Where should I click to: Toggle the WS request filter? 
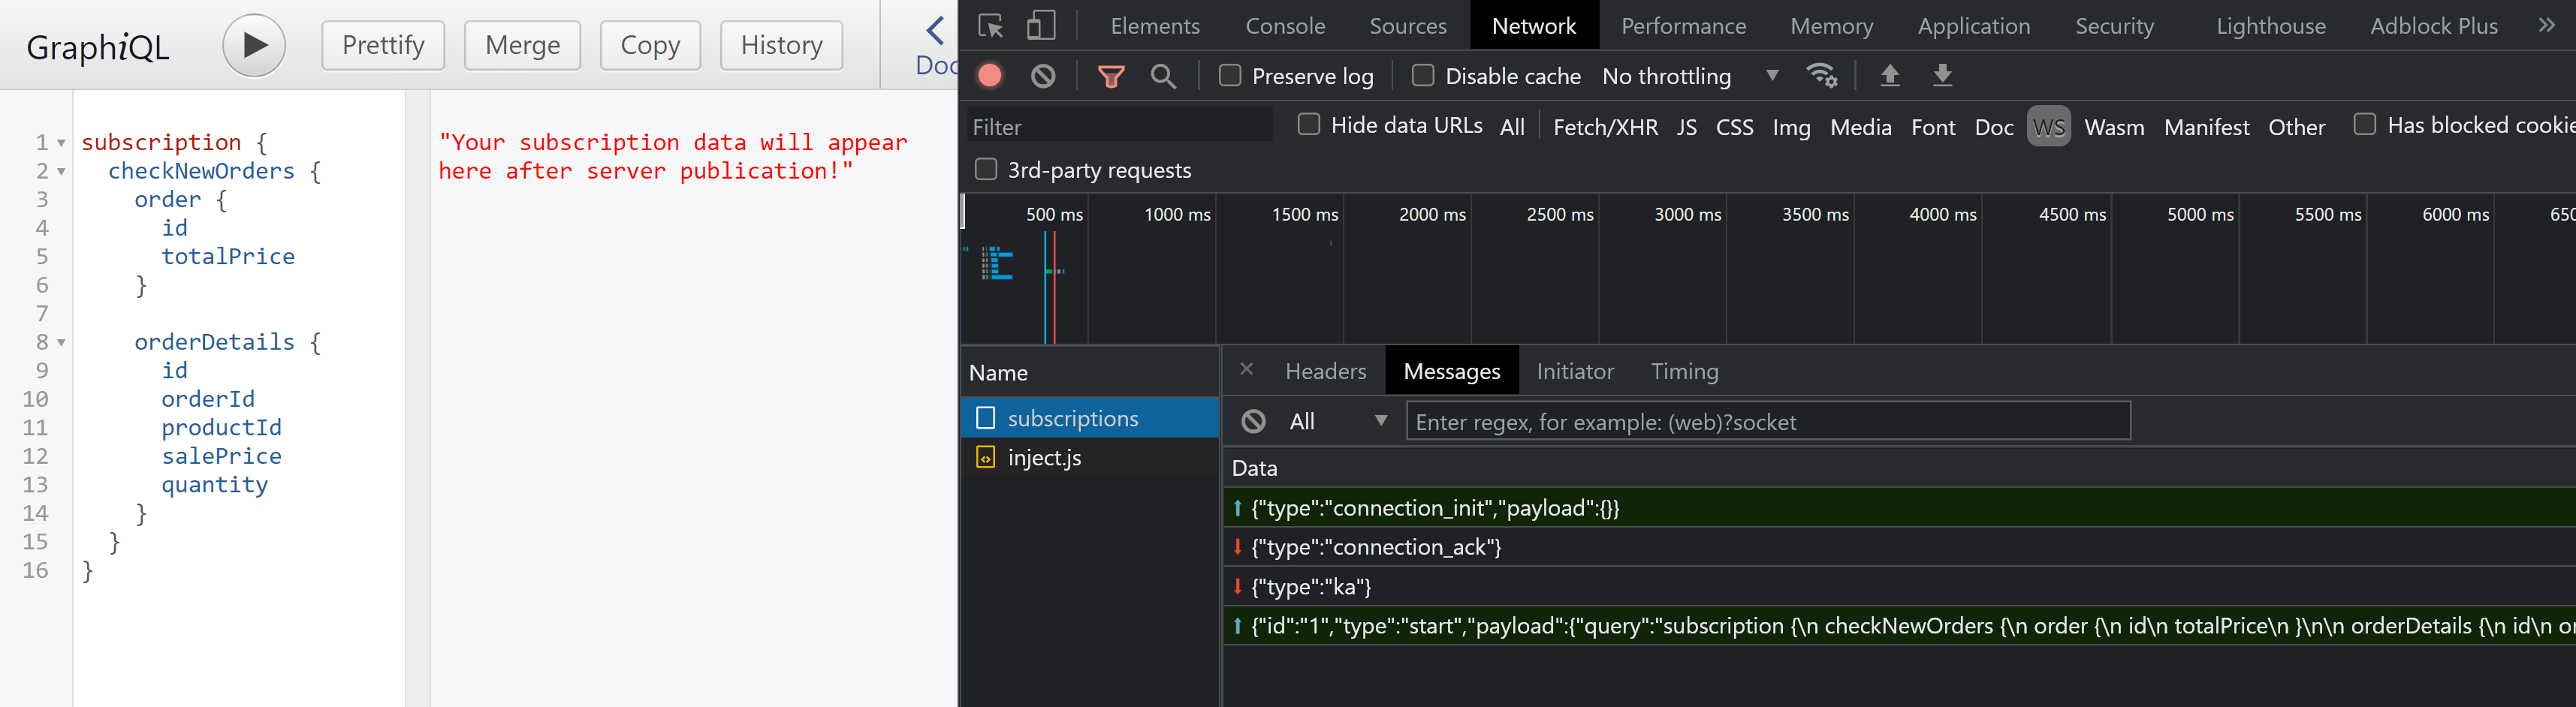click(x=2049, y=127)
